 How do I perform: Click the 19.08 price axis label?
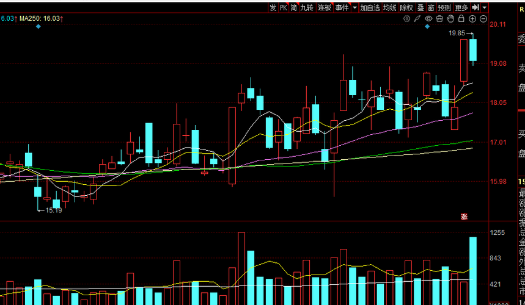(x=498, y=63)
